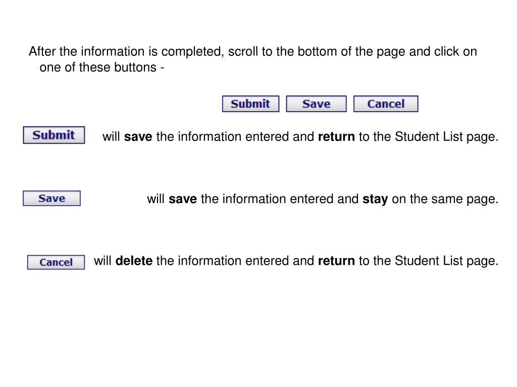The width and height of the screenshot is (517, 387).
Task: Click the Cancel button beside the Save button
Action: pyautogui.click(x=386, y=104)
